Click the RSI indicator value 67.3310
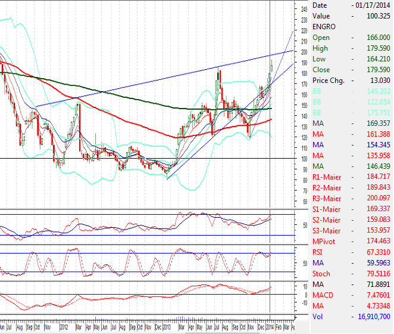 tap(377, 252)
